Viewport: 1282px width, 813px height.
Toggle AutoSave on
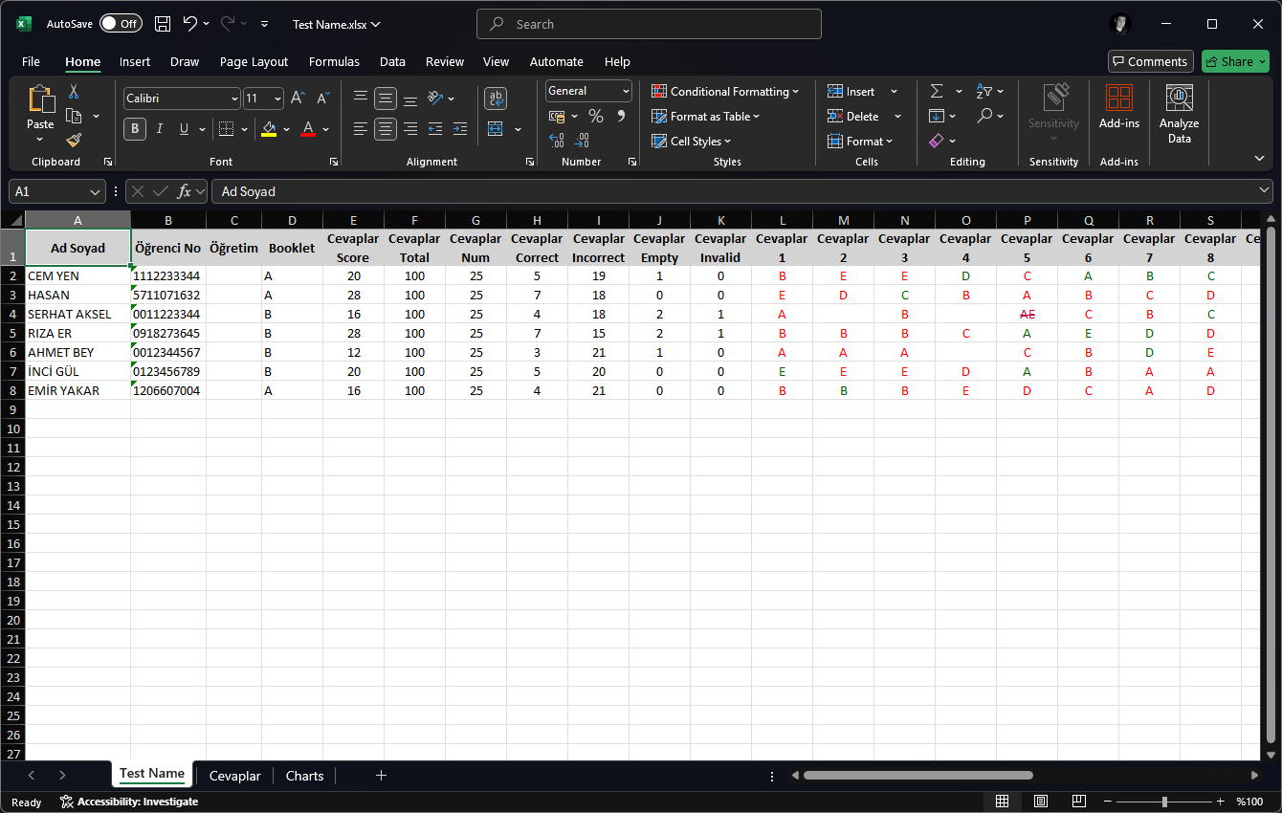(121, 24)
